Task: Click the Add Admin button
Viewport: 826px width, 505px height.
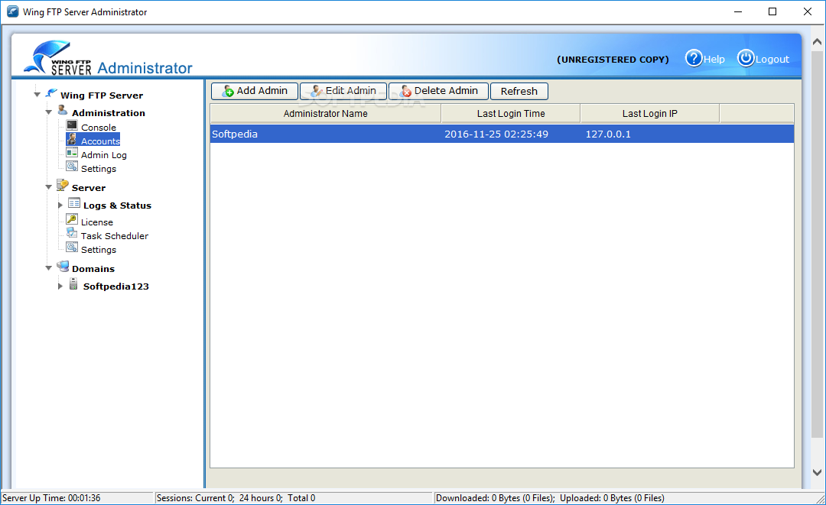Action: [x=255, y=91]
